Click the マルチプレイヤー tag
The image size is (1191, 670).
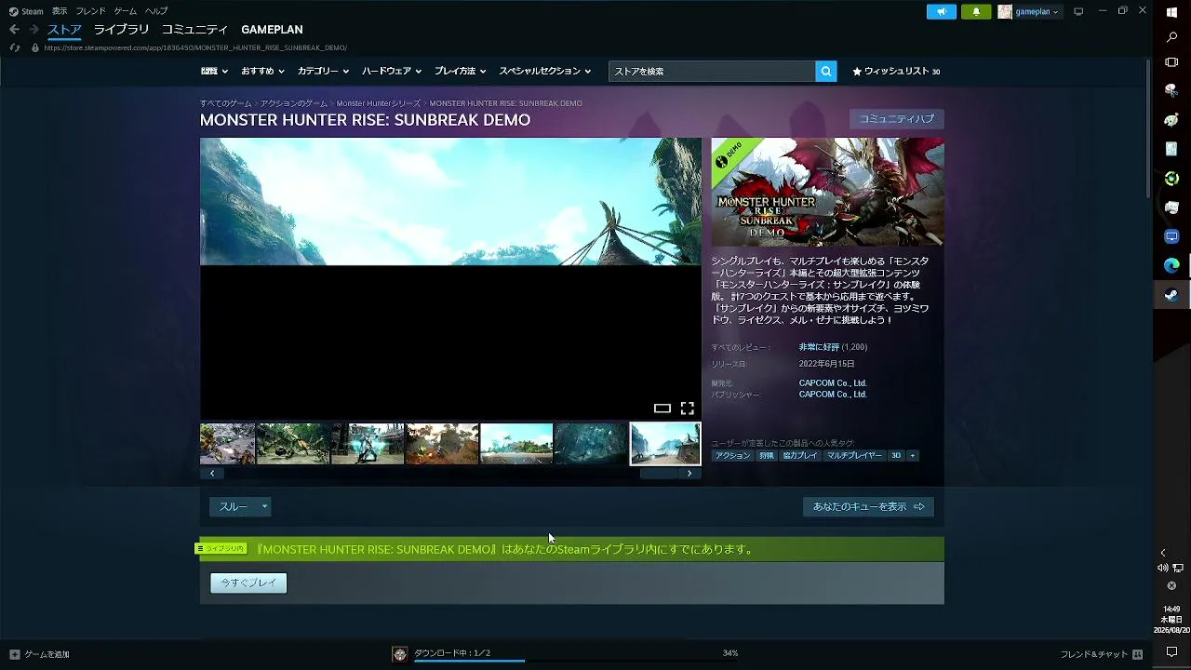click(x=854, y=455)
